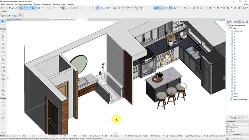Click the camera icon at toolbar end

244,8
